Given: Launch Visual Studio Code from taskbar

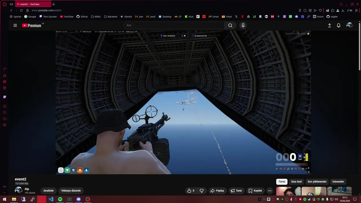Looking at the screenshot, I should point(51,199).
